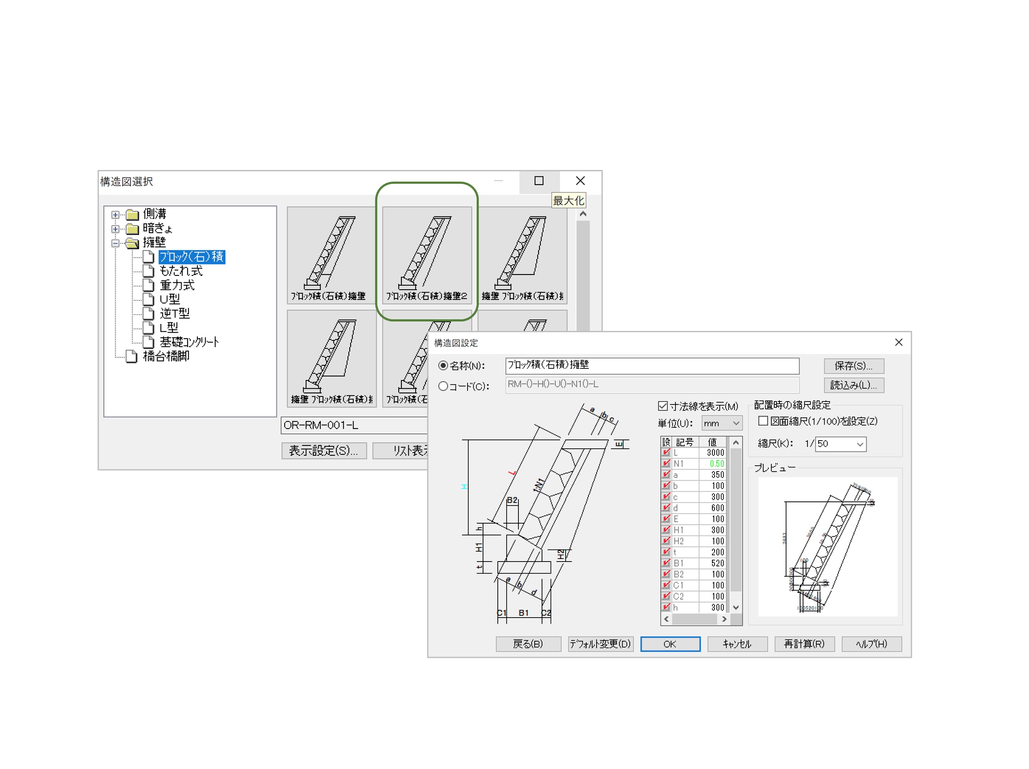This screenshot has width=1029, height=769.
Task: Click the 橋台橋脚 document icon
Action: point(132,356)
